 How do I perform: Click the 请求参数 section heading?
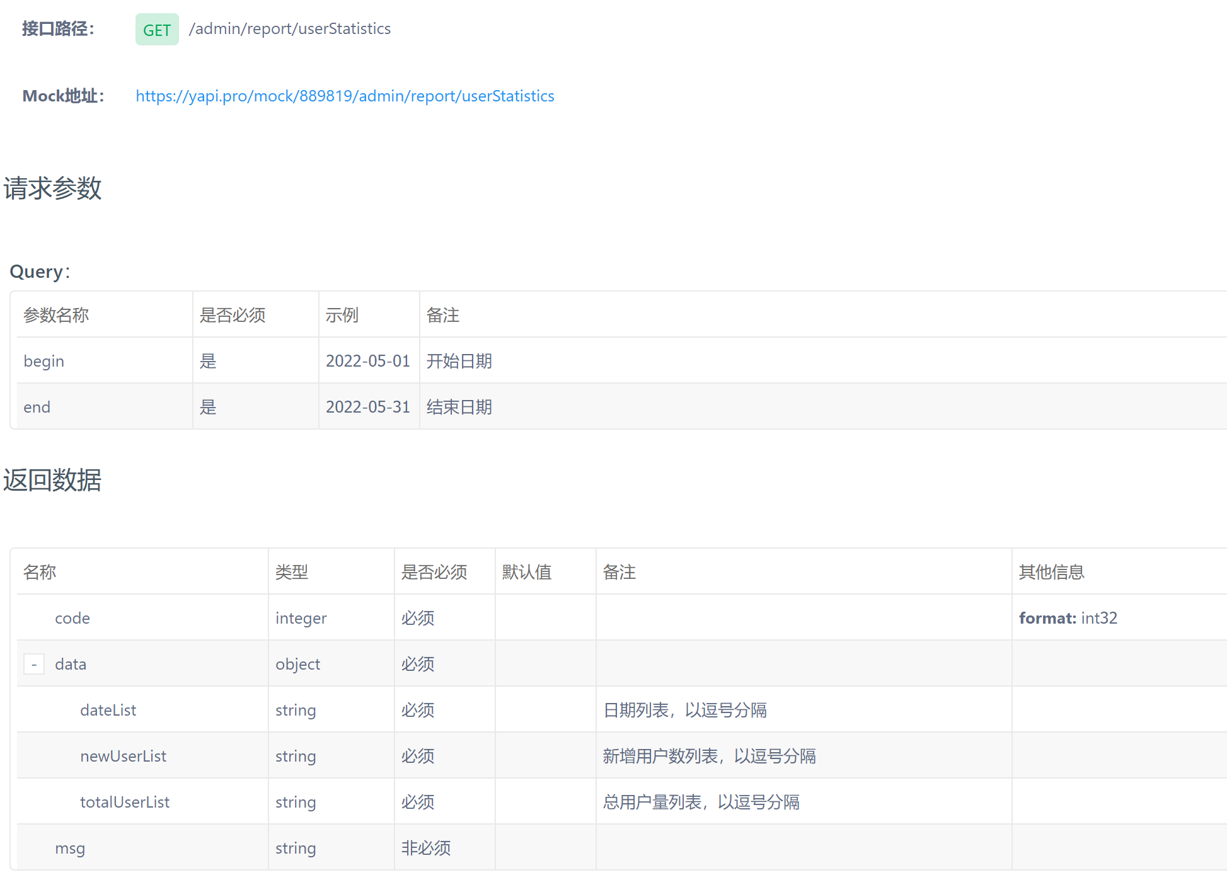pos(53,188)
